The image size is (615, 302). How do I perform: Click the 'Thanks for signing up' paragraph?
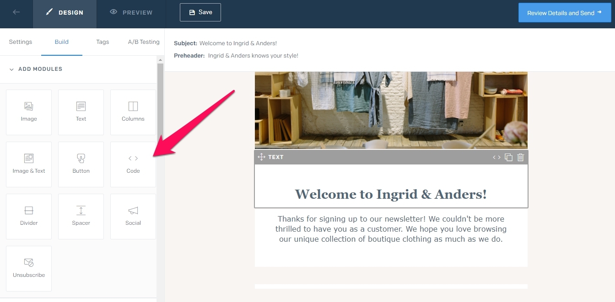click(391, 229)
